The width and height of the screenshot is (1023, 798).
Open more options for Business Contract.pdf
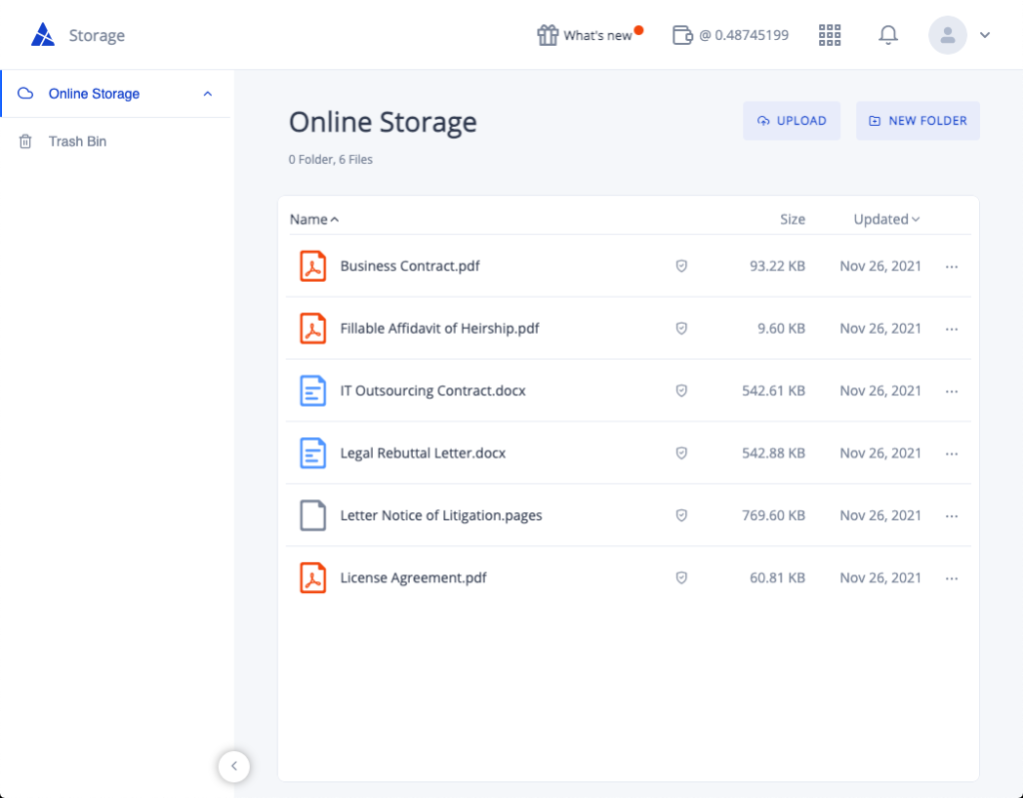click(x=952, y=267)
